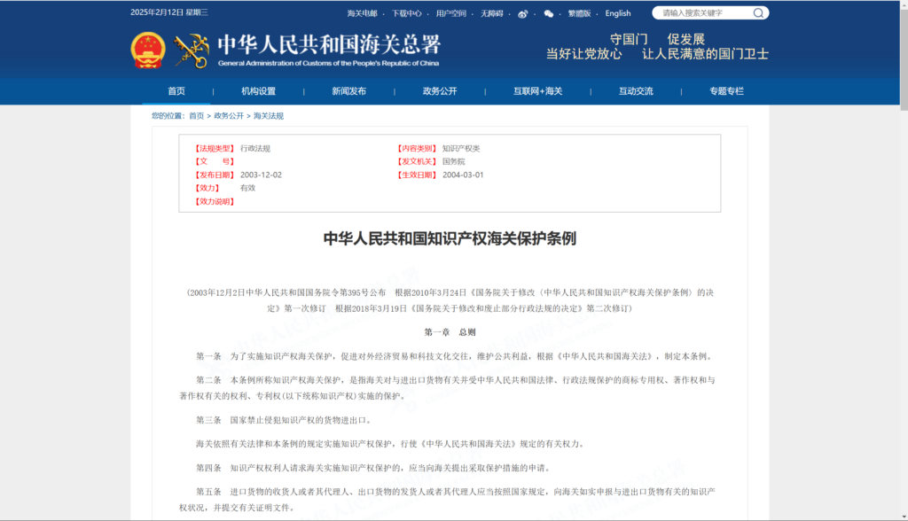Screen dimensions: 908x521
Task: Click the 第四条 article label
Action: [x=208, y=468]
